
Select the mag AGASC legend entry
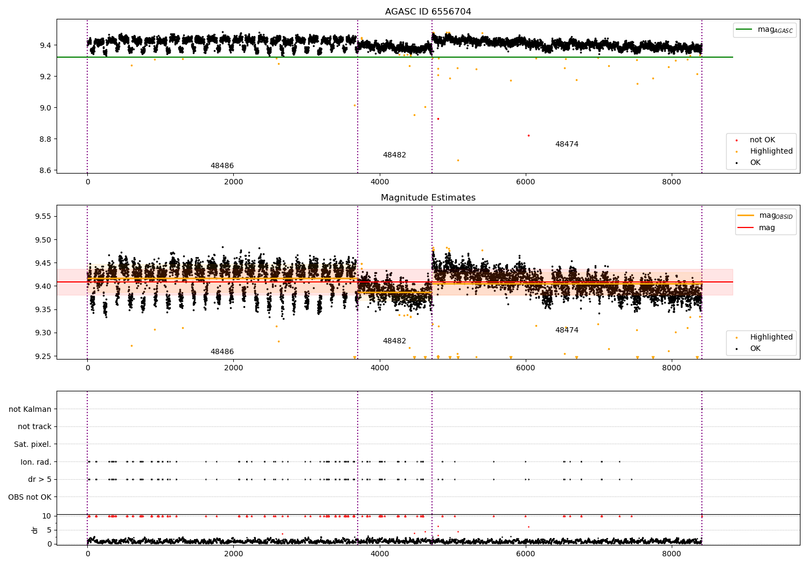[x=764, y=30]
